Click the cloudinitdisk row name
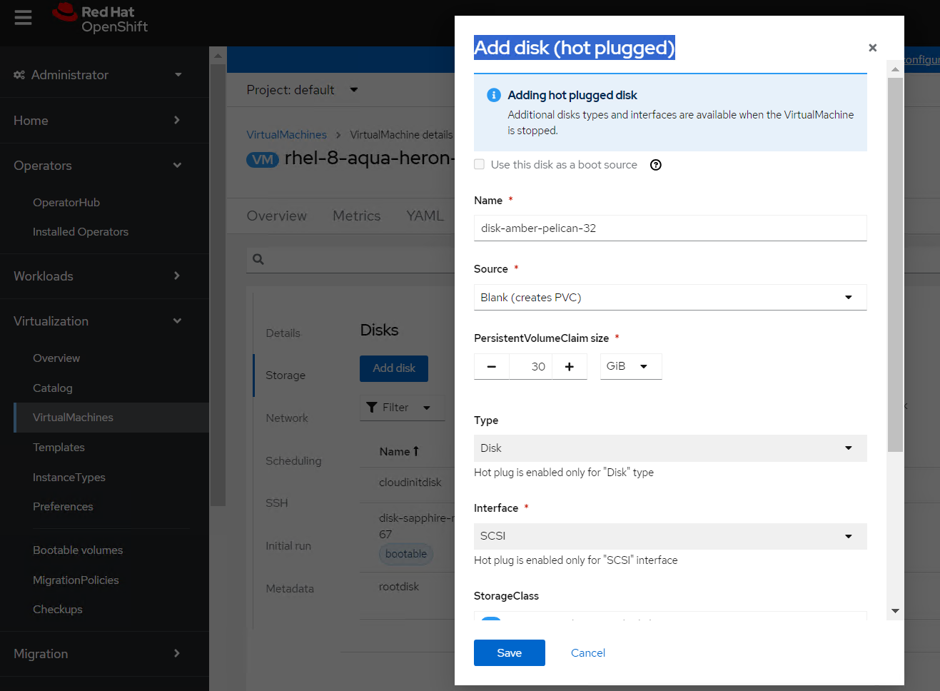 410,483
